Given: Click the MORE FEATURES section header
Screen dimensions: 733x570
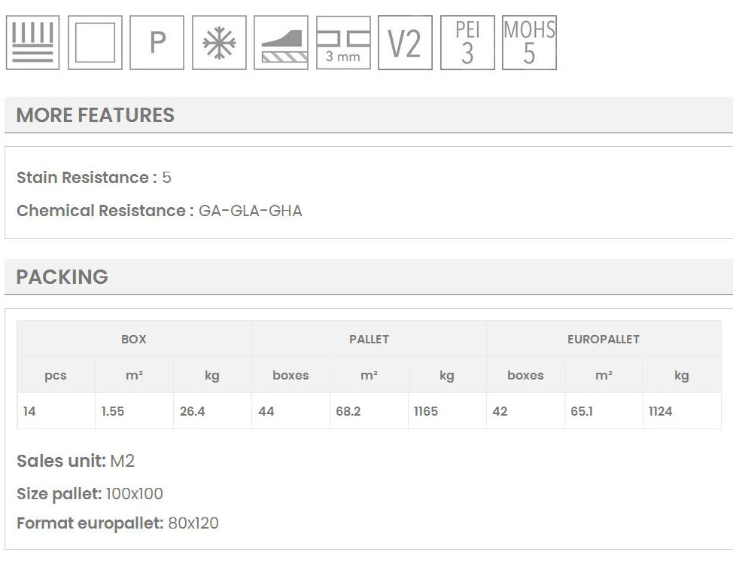Looking at the screenshot, I should tap(95, 115).
